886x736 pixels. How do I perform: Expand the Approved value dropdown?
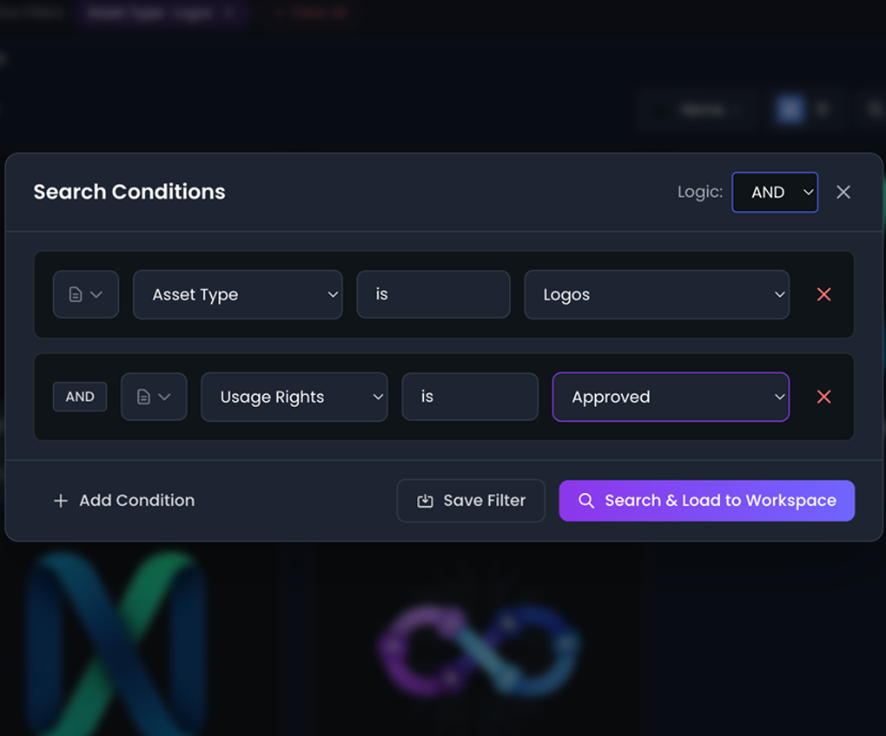[x=670, y=397]
